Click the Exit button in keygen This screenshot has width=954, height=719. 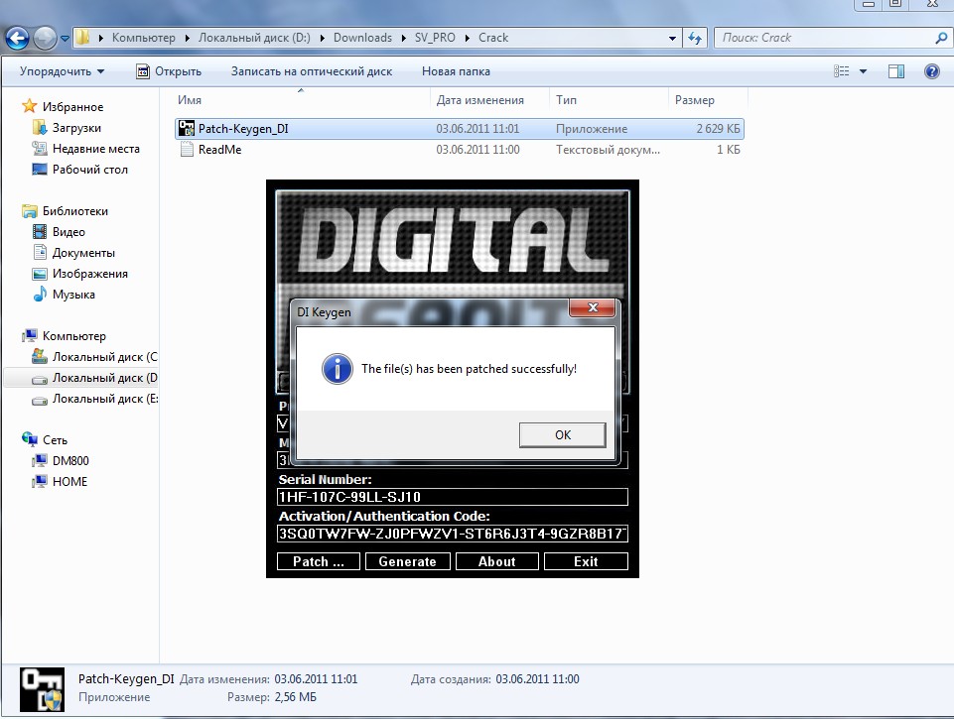[586, 561]
